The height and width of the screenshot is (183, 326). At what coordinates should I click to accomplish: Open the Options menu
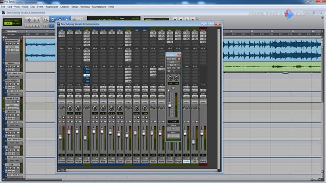coord(65,7)
